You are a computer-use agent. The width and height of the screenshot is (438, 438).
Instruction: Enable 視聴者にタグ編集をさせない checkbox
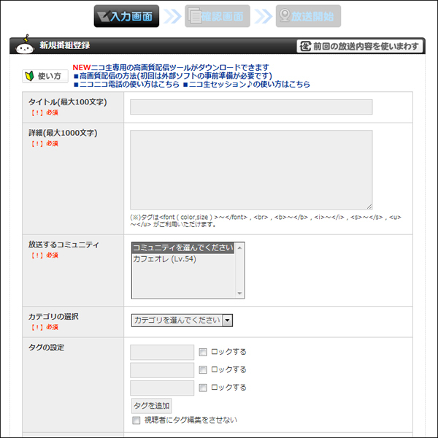(x=136, y=420)
